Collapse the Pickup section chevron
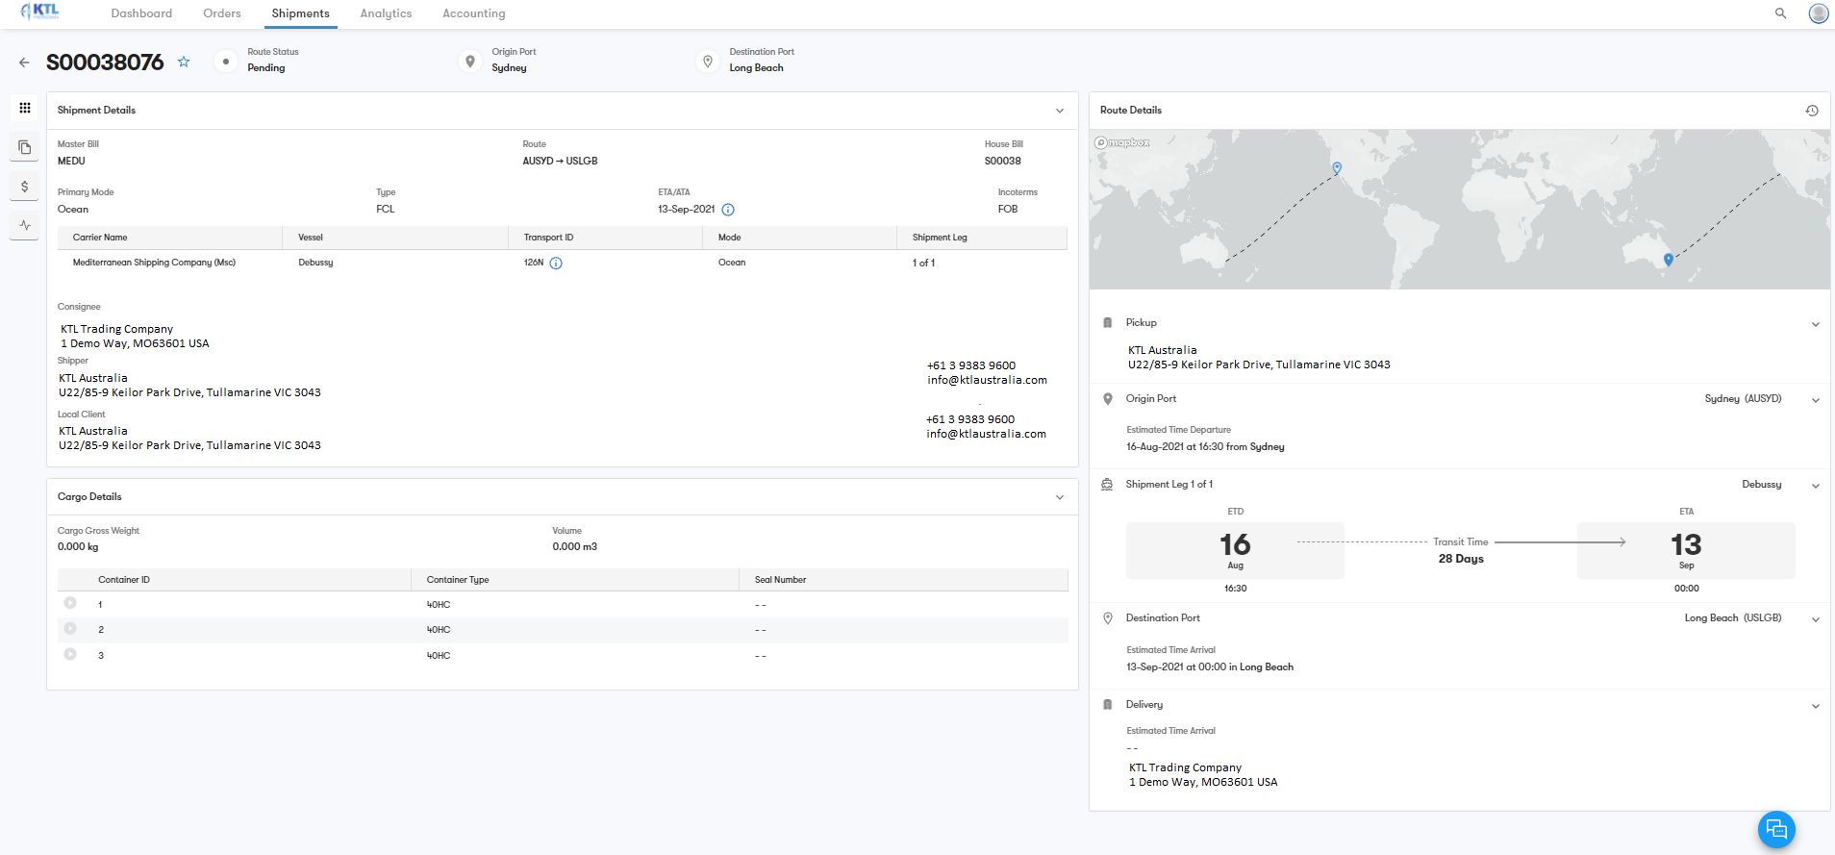Screen dimensions: 1835x855 click(1815, 324)
